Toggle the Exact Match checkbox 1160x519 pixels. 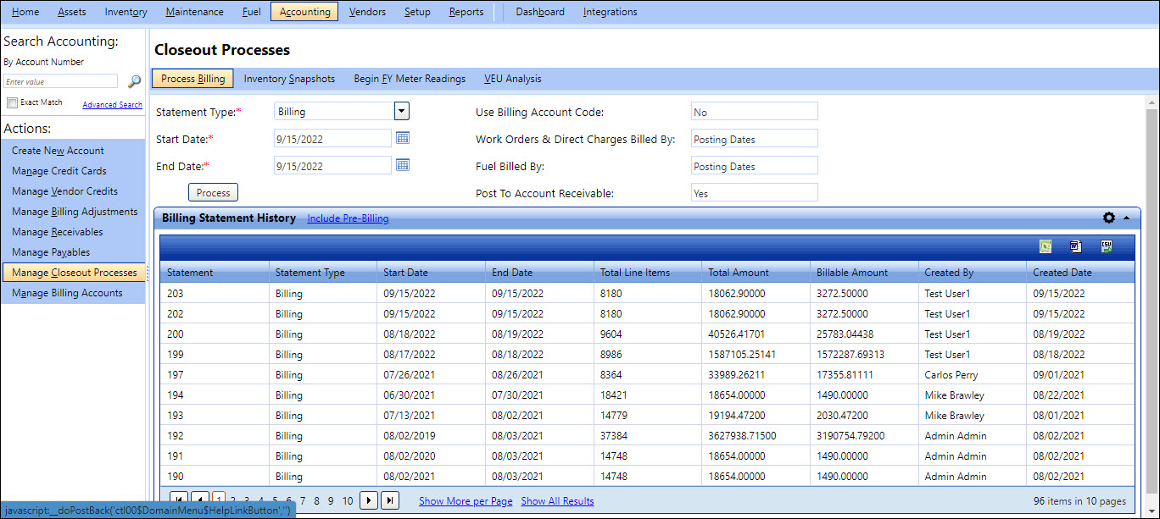13,102
